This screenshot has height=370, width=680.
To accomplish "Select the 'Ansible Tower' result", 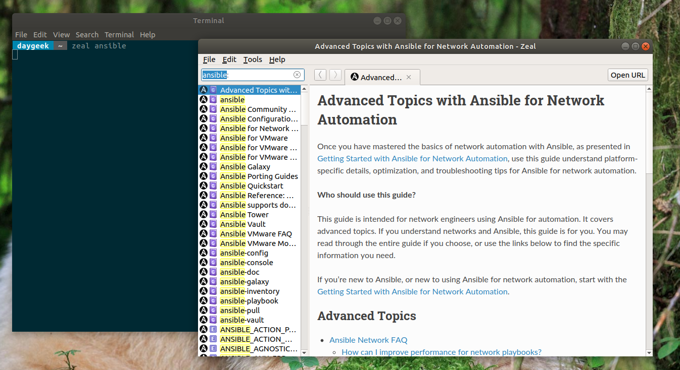I will 250,214.
